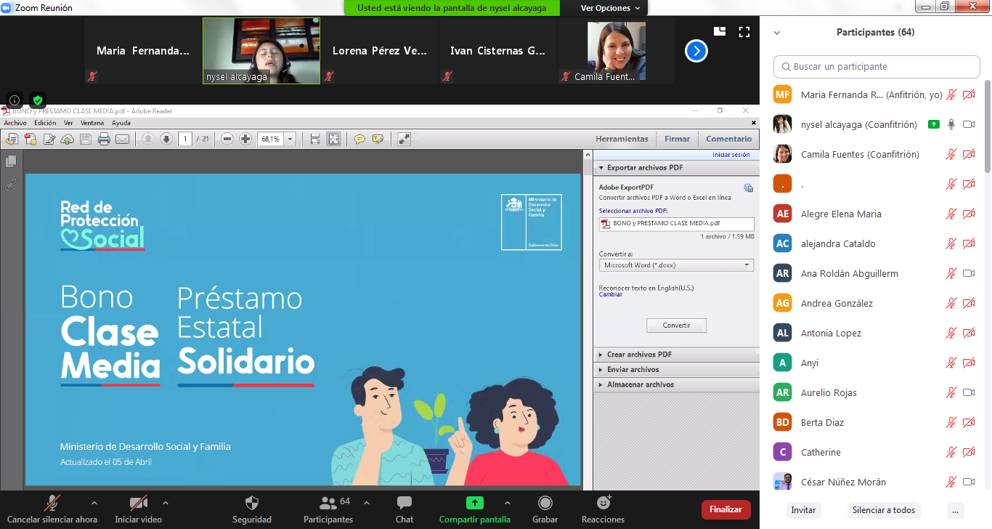Click Cambiar language link
This screenshot has height=529, width=992.
(610, 294)
